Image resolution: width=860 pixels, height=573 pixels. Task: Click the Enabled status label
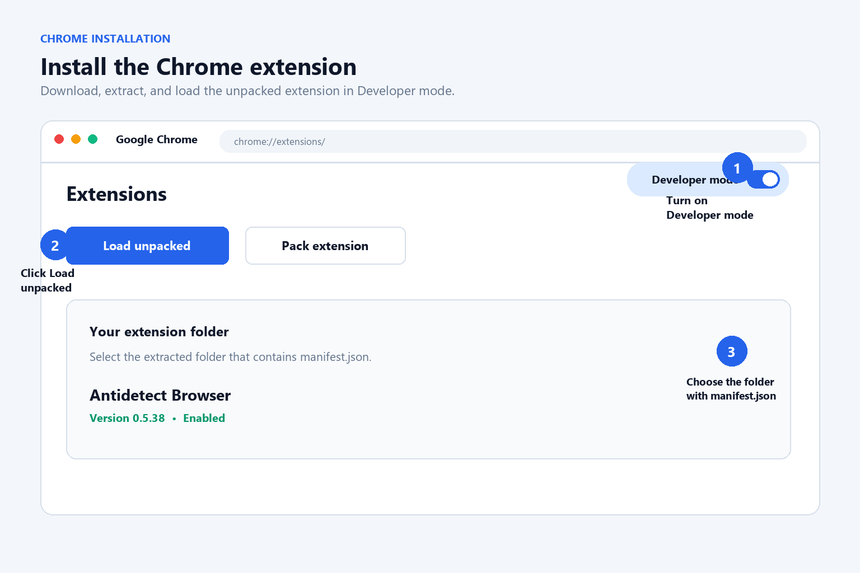click(x=204, y=419)
